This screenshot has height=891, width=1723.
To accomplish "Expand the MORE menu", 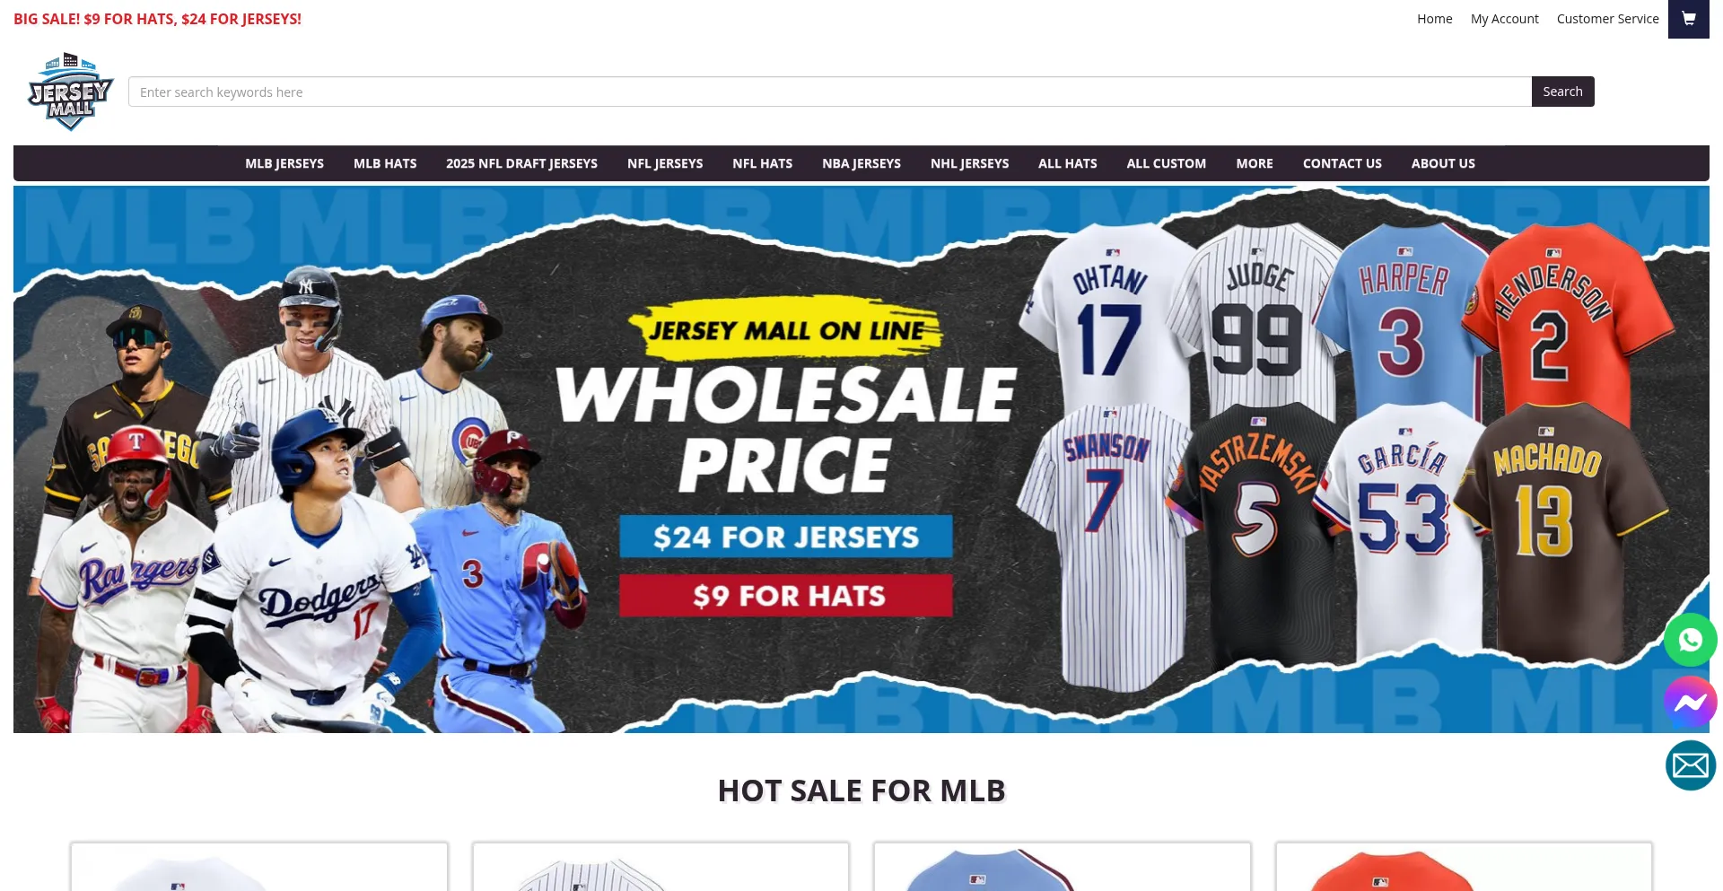I will coord(1255,163).
